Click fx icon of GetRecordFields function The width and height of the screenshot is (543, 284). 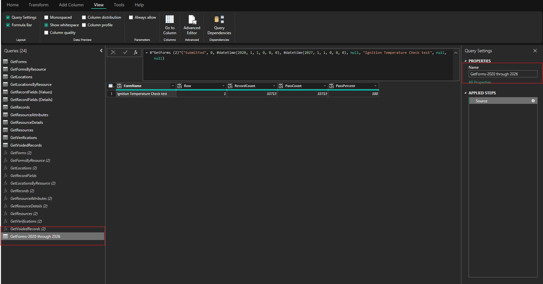pos(5,175)
